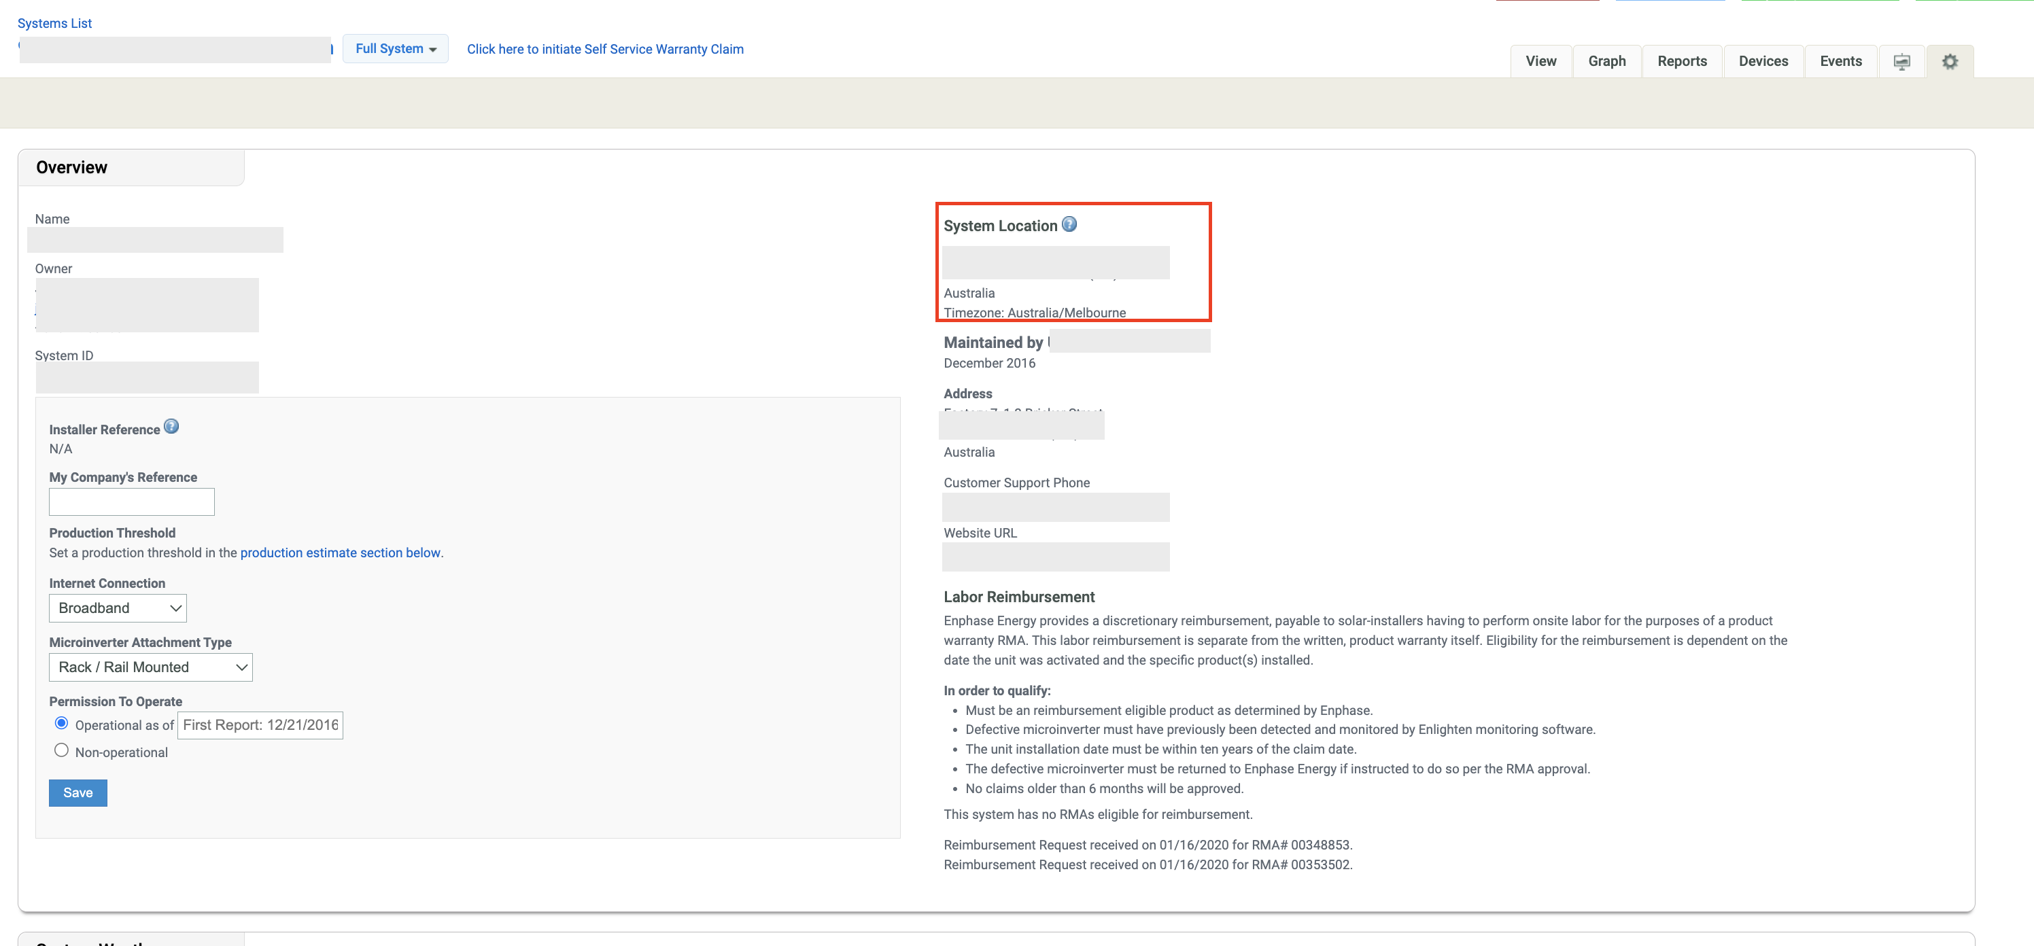
Task: Open the production estimate section link
Action: [341, 552]
